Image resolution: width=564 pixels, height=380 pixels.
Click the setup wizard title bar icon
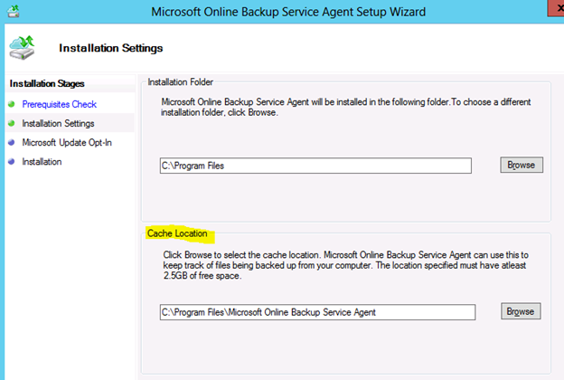[x=14, y=12]
